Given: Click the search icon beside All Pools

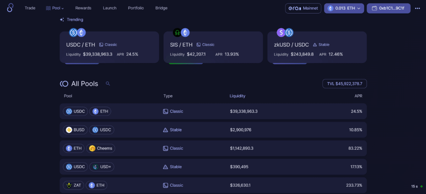Looking at the screenshot, I should click(x=108, y=84).
